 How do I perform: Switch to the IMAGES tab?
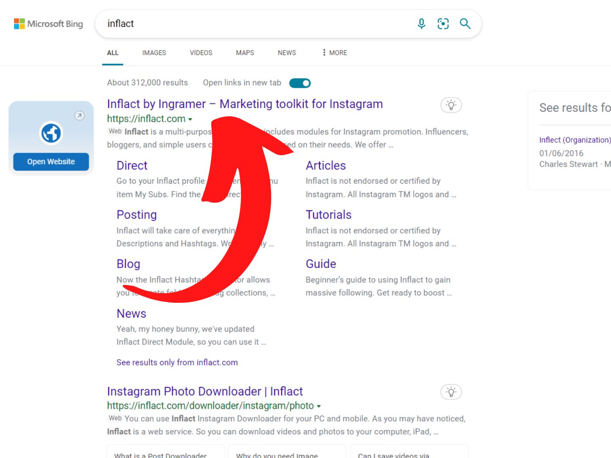tap(154, 53)
